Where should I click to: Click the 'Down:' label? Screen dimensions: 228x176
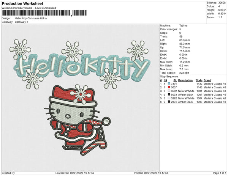click(x=164, y=51)
